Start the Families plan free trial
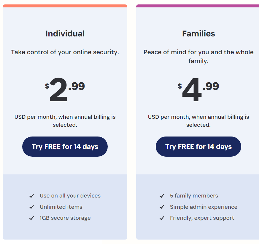Image resolution: width=259 pixels, height=244 pixels. 198,146
